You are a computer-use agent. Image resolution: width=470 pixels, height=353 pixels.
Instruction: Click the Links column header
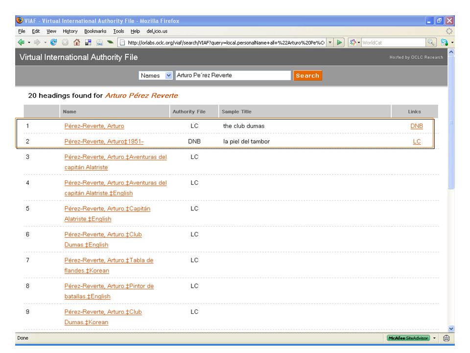pos(414,112)
